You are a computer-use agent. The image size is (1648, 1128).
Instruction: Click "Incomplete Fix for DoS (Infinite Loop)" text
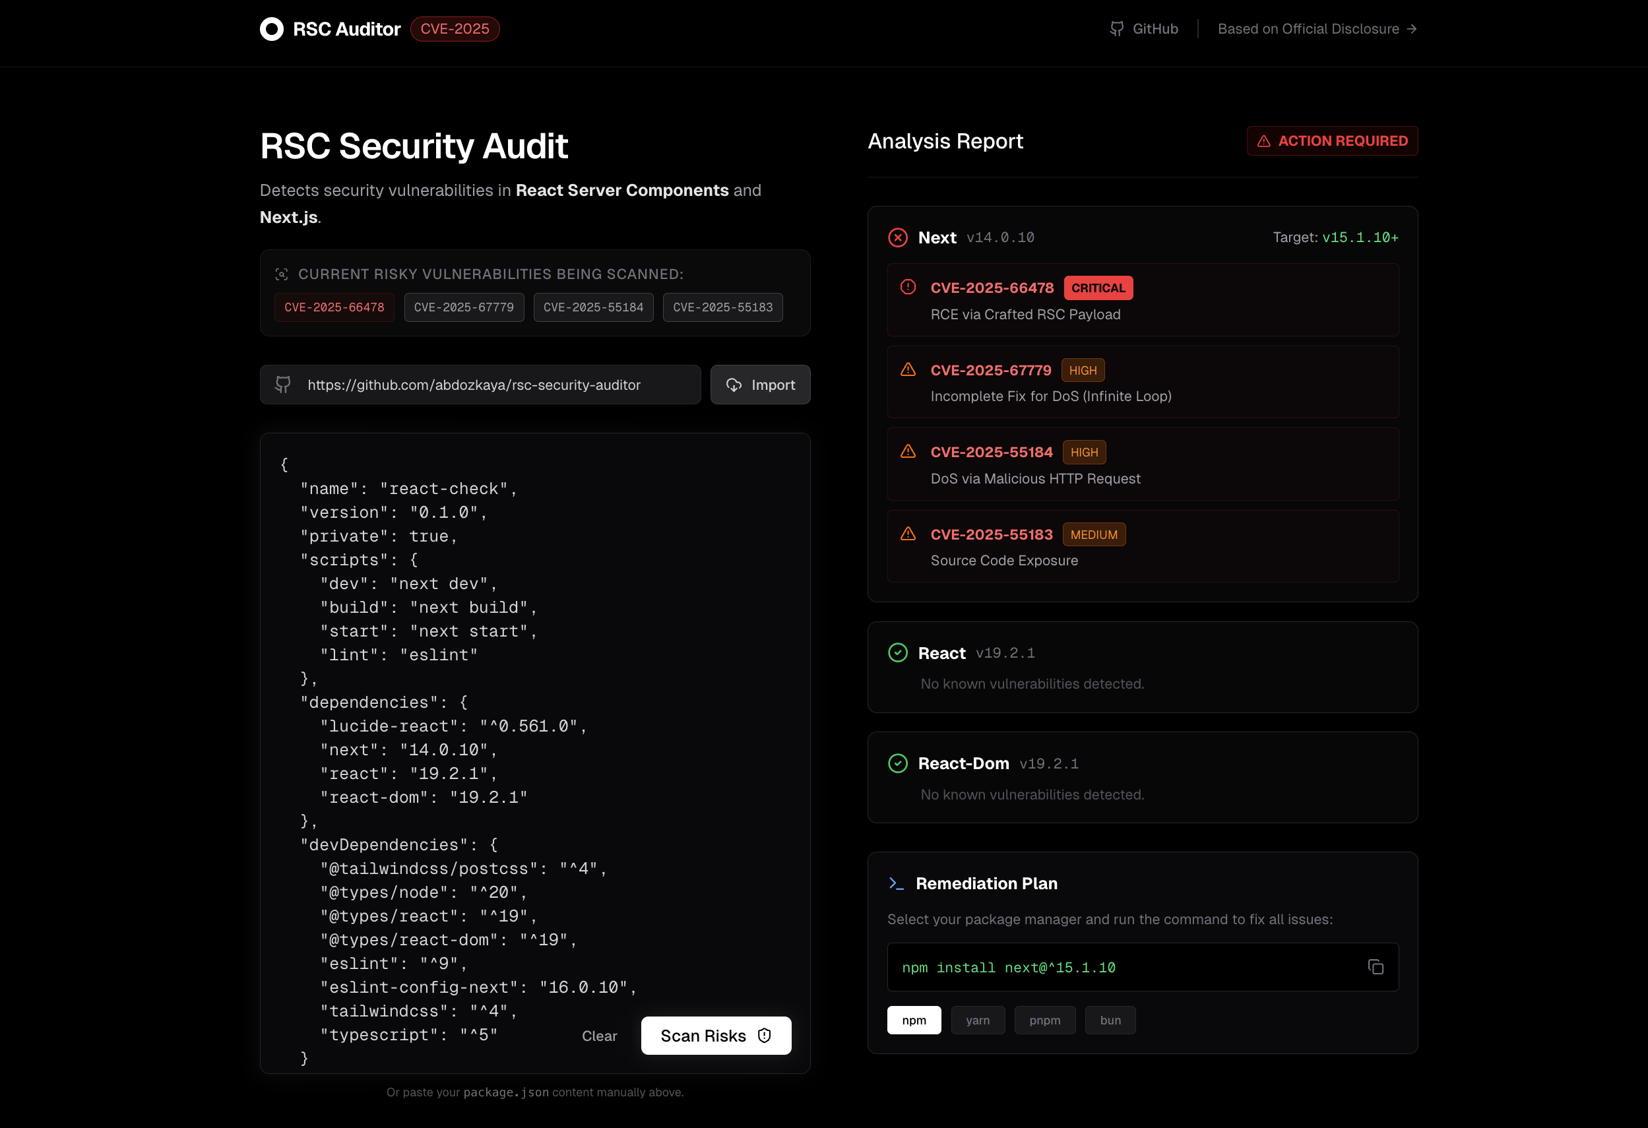tap(1051, 396)
